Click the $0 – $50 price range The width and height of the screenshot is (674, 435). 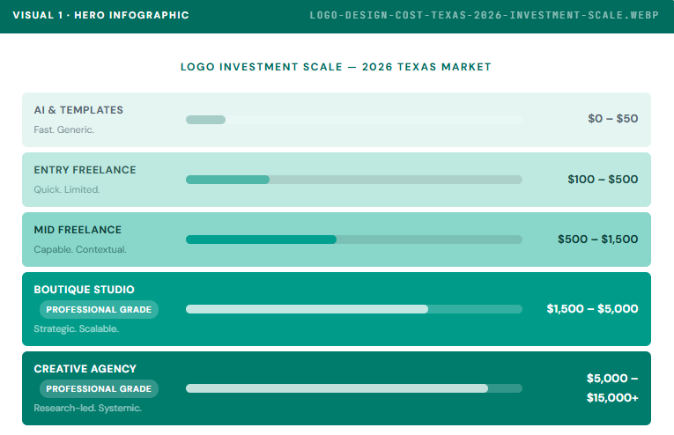pyautogui.click(x=612, y=119)
